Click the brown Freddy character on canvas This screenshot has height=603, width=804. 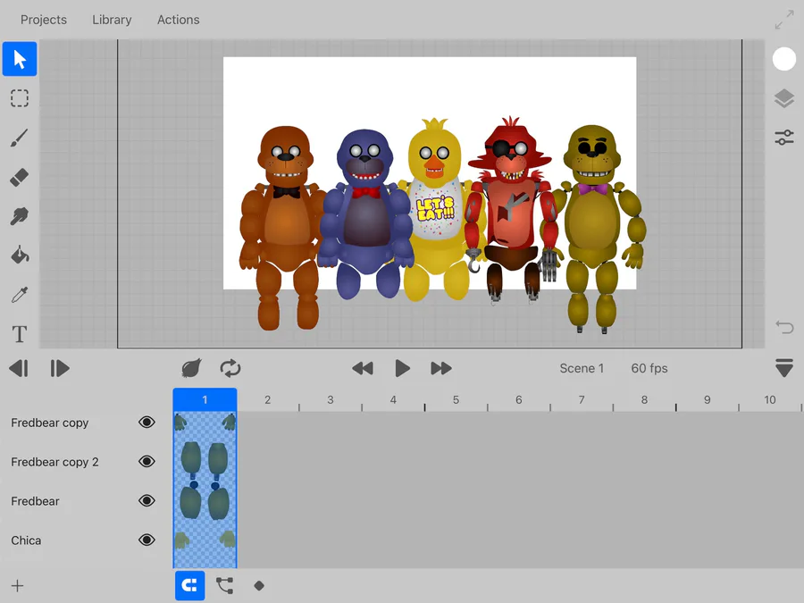282,228
